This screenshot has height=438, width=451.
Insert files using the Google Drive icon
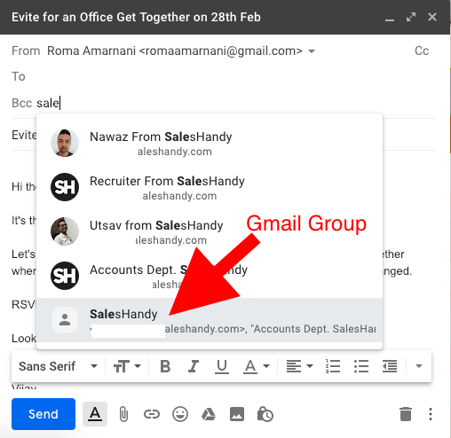click(x=209, y=414)
